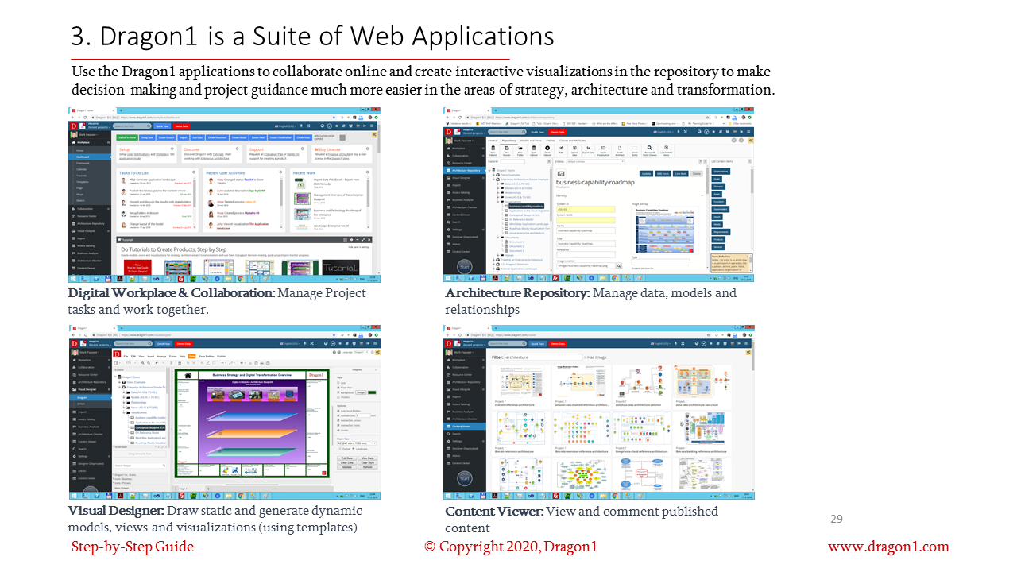The height and width of the screenshot is (572, 1017).
Task: Open the Arrange menu in Visual Designer
Action: coord(161,357)
